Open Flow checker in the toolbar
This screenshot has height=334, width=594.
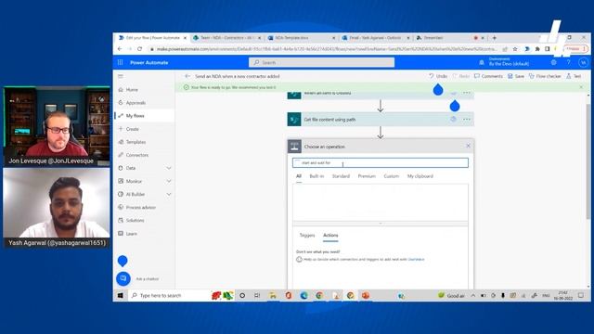(545, 76)
